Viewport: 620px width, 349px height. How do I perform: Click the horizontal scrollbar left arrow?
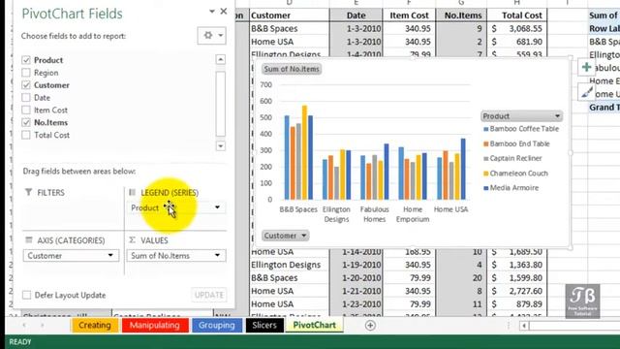tap(524, 326)
